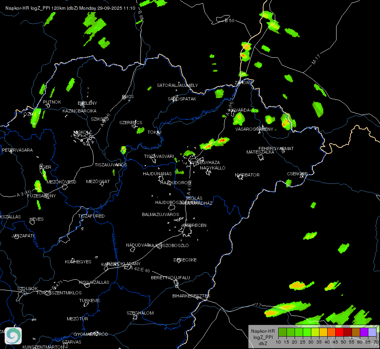Image resolution: width=380 pixels, height=349 pixels.
Task: Click the MEZŐKÖVESD label
Action: coord(61,182)
